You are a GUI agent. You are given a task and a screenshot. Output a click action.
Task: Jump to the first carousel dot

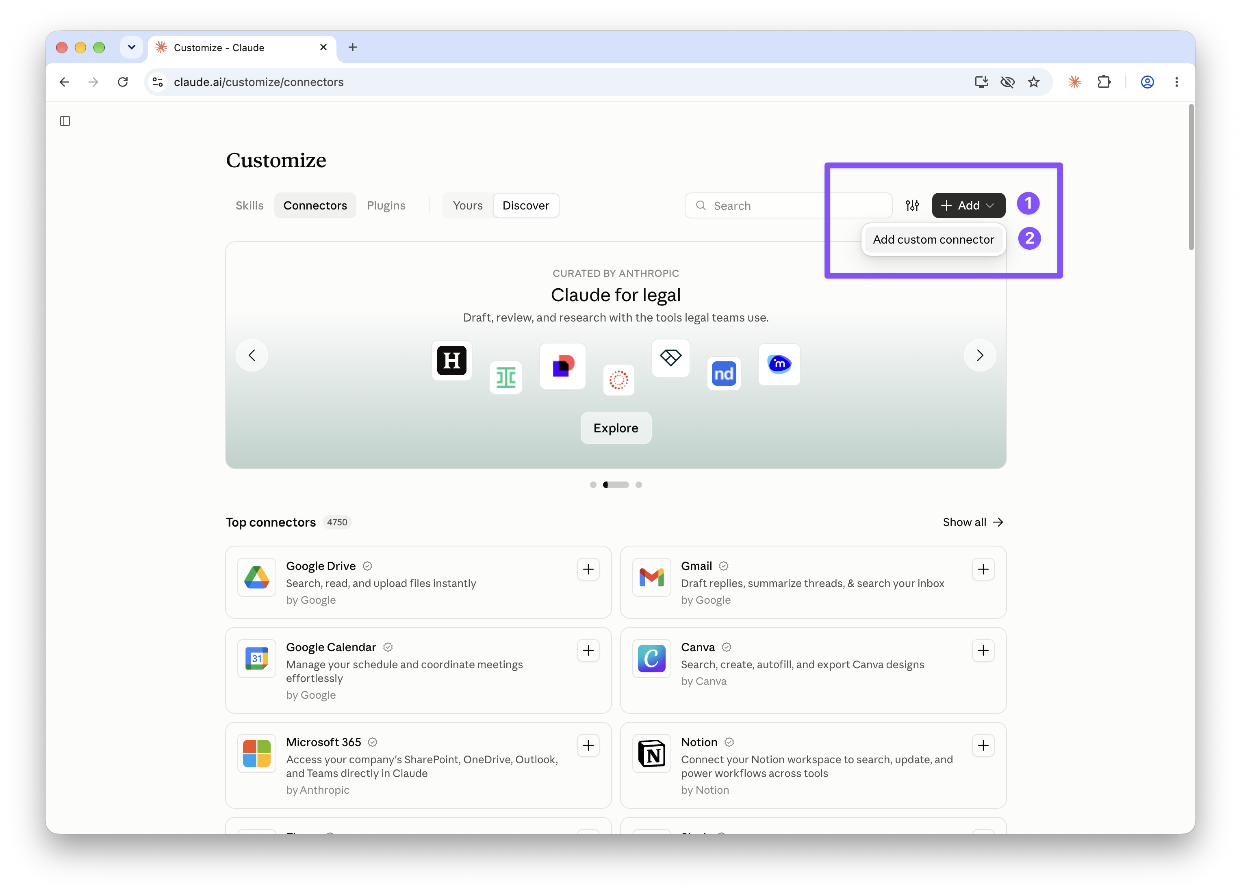[593, 484]
